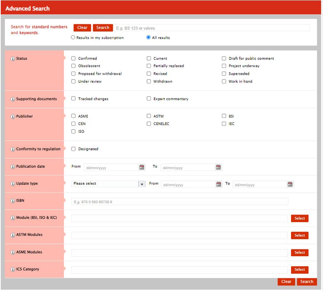
Task: Click the info icon beside ISBN
Action: 13,201
